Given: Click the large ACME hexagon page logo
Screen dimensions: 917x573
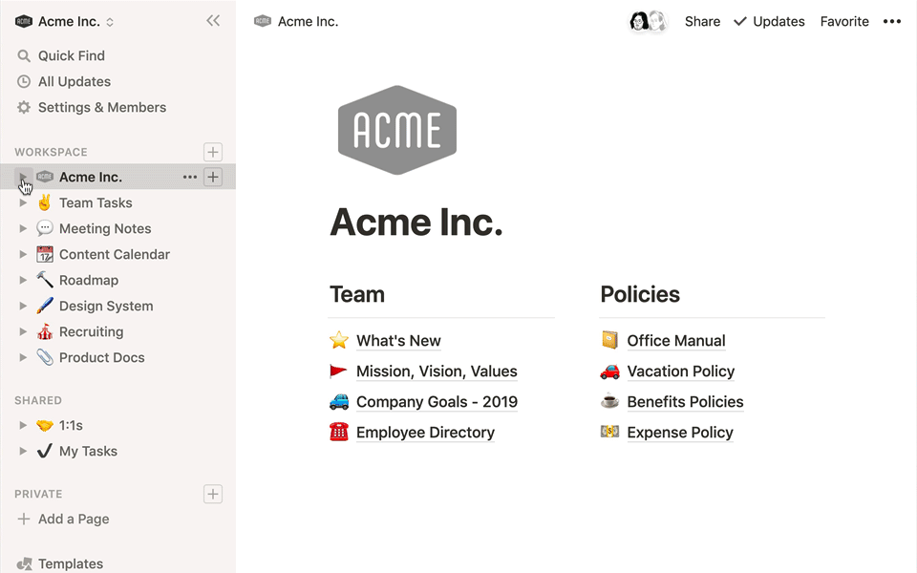Looking at the screenshot, I should click(x=397, y=130).
